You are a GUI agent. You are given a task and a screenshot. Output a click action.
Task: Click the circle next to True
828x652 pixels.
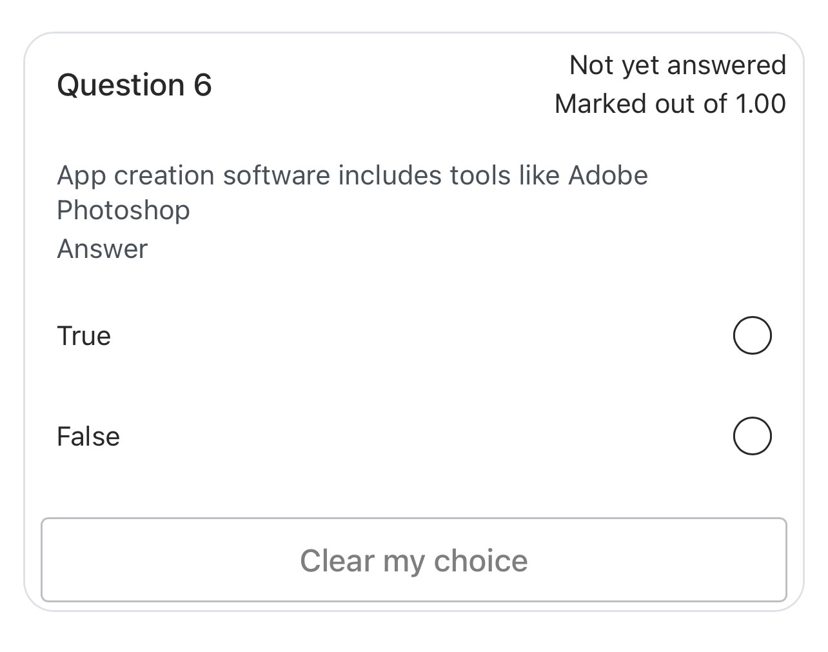point(752,335)
